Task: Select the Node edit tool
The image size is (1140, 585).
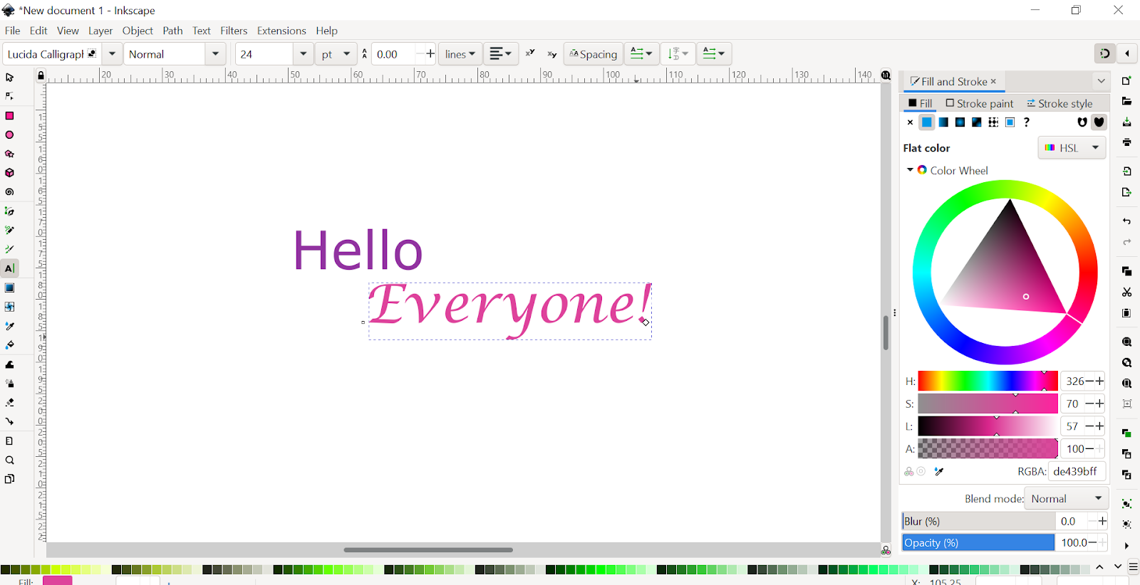Action: point(9,96)
